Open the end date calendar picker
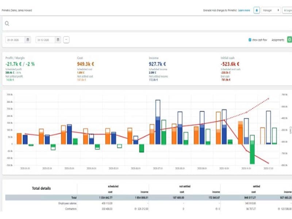Screen dimensions: 292x219 (58, 40)
